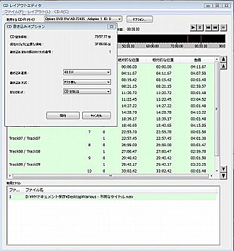The image size is (234, 251).
Task: Click the 相対的な位置 column header
Action: 162,60
